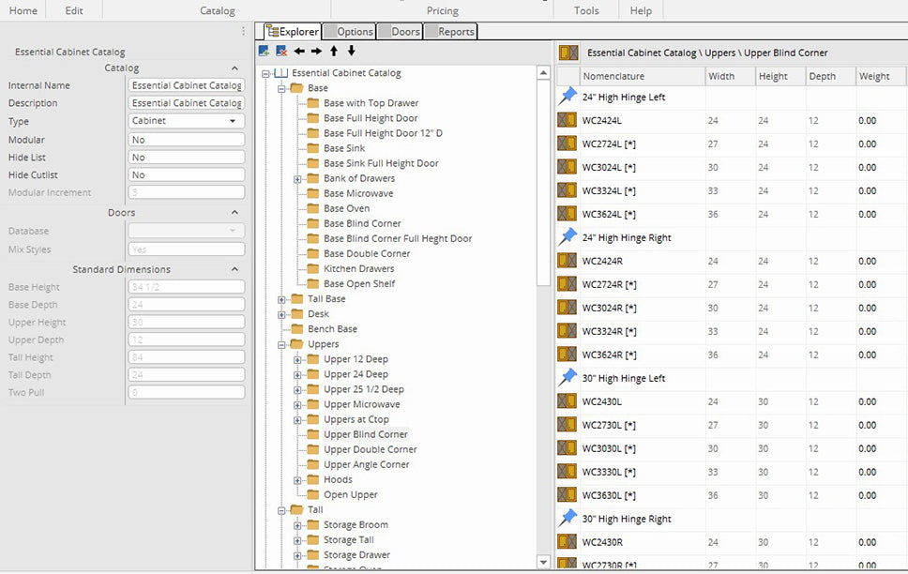Expand the Tall Base tree node
Screen dimensions: 908x574
[x=282, y=299]
